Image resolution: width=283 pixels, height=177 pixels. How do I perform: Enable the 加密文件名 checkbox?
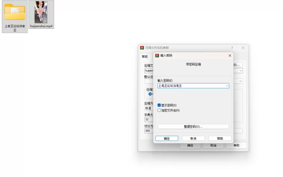coord(159,110)
